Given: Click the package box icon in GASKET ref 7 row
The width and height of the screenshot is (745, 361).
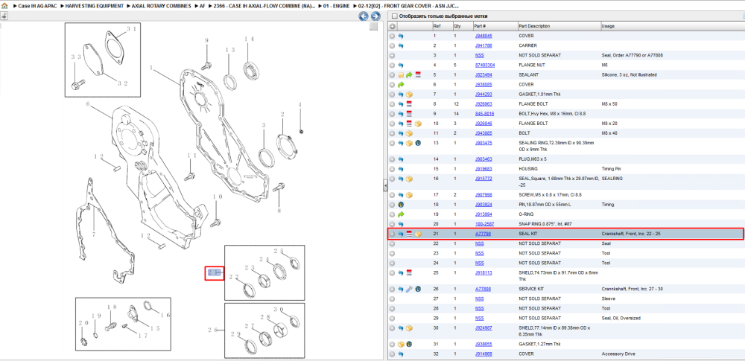Looking at the screenshot, I should (409, 94).
